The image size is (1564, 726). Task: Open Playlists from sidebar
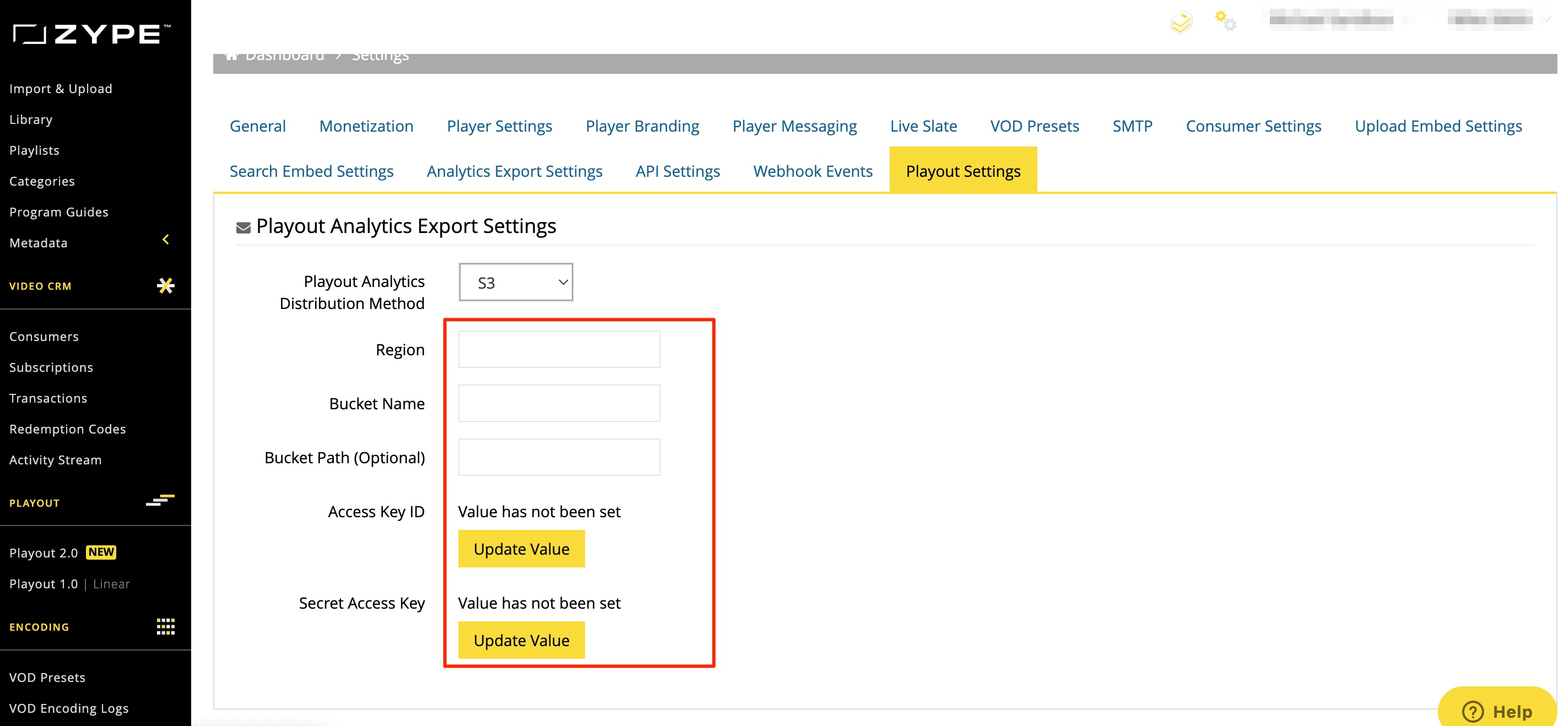[x=34, y=150]
